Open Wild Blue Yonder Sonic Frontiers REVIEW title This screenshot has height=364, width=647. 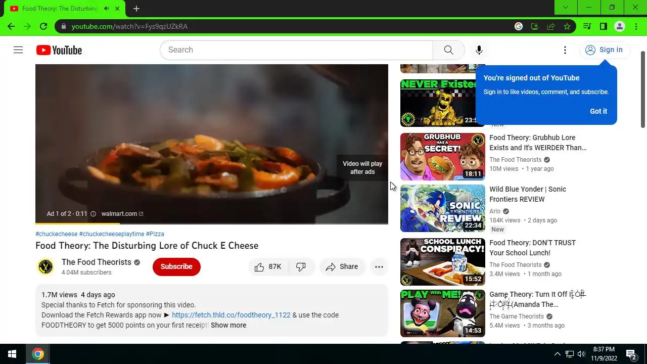click(528, 194)
